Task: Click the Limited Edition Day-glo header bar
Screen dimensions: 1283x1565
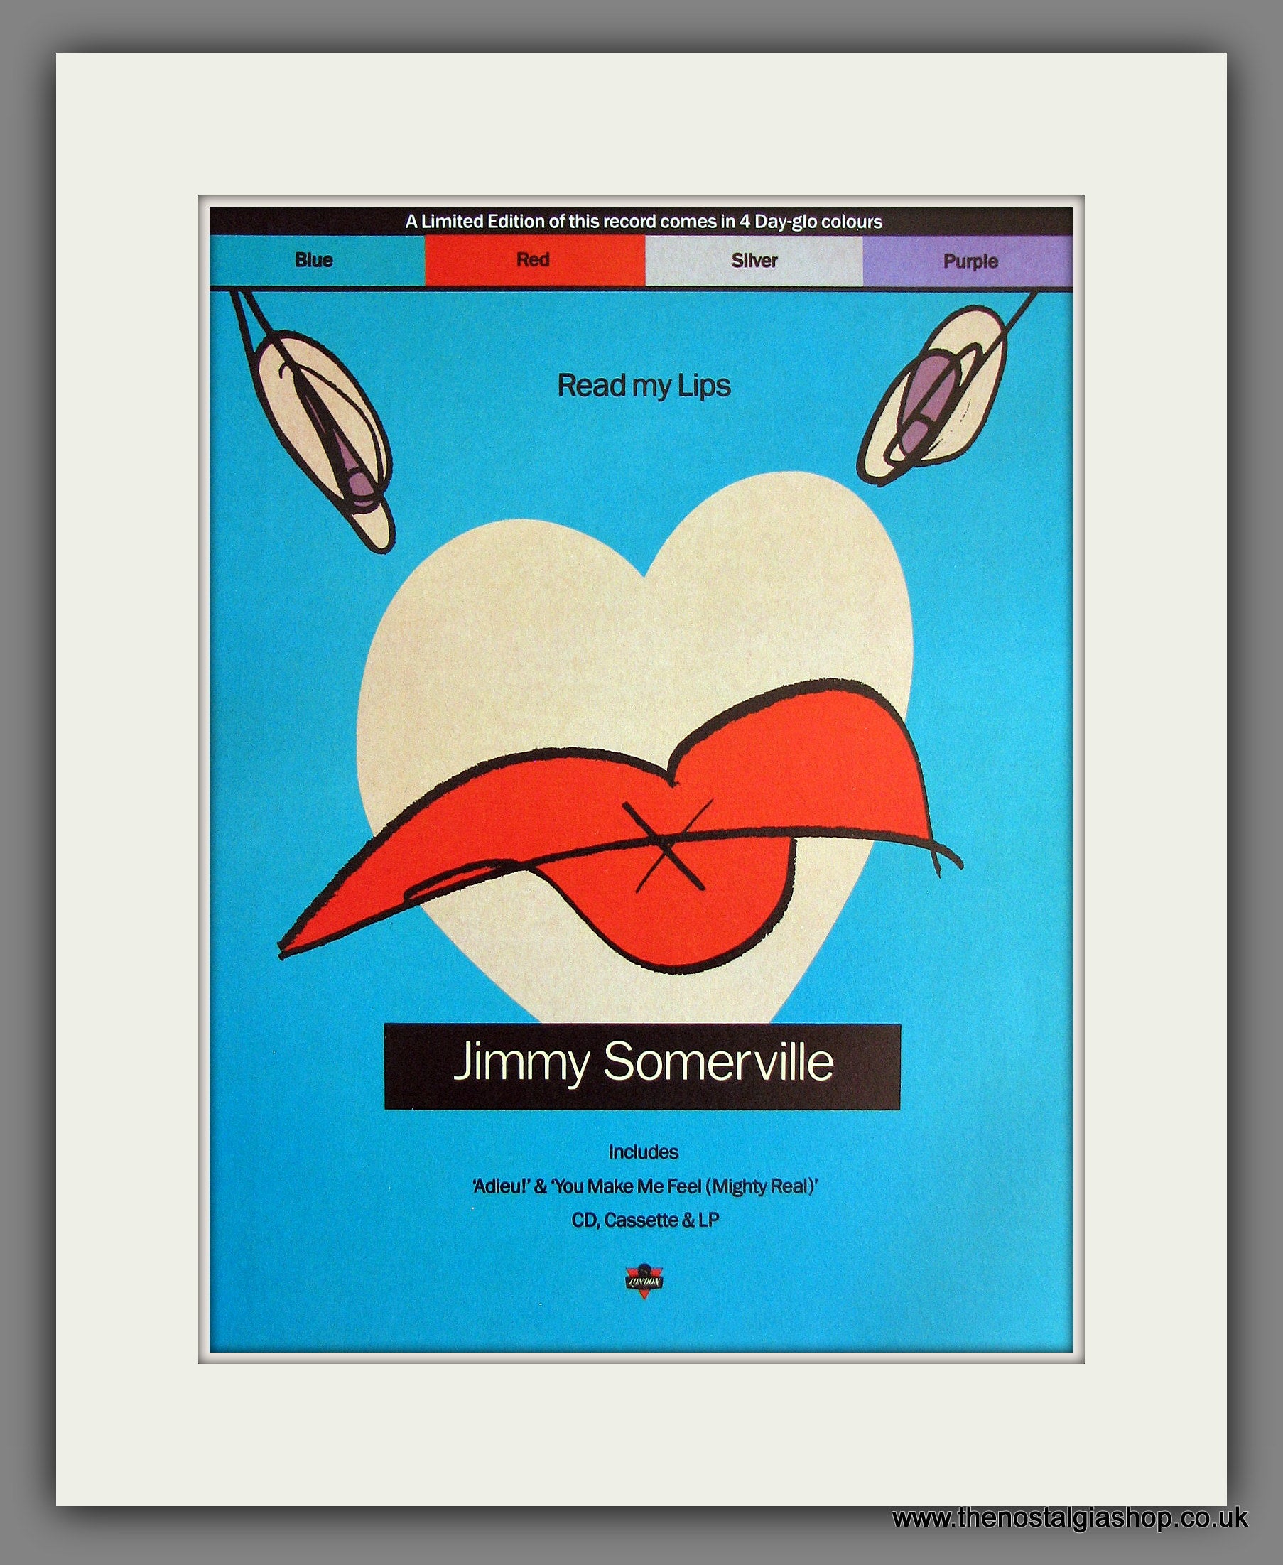Action: pyautogui.click(x=641, y=222)
